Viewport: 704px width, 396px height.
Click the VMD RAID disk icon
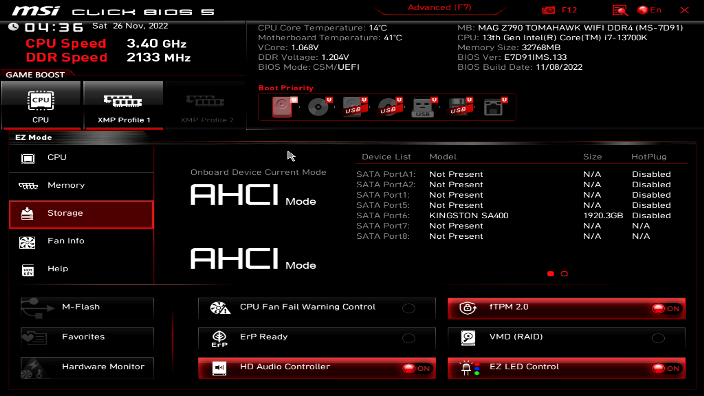pos(468,338)
